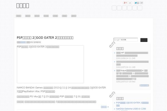Screen dimensions: 167x111
Task: Focus the Google custom search field
Action: pyautogui.click(x=126, y=40)
